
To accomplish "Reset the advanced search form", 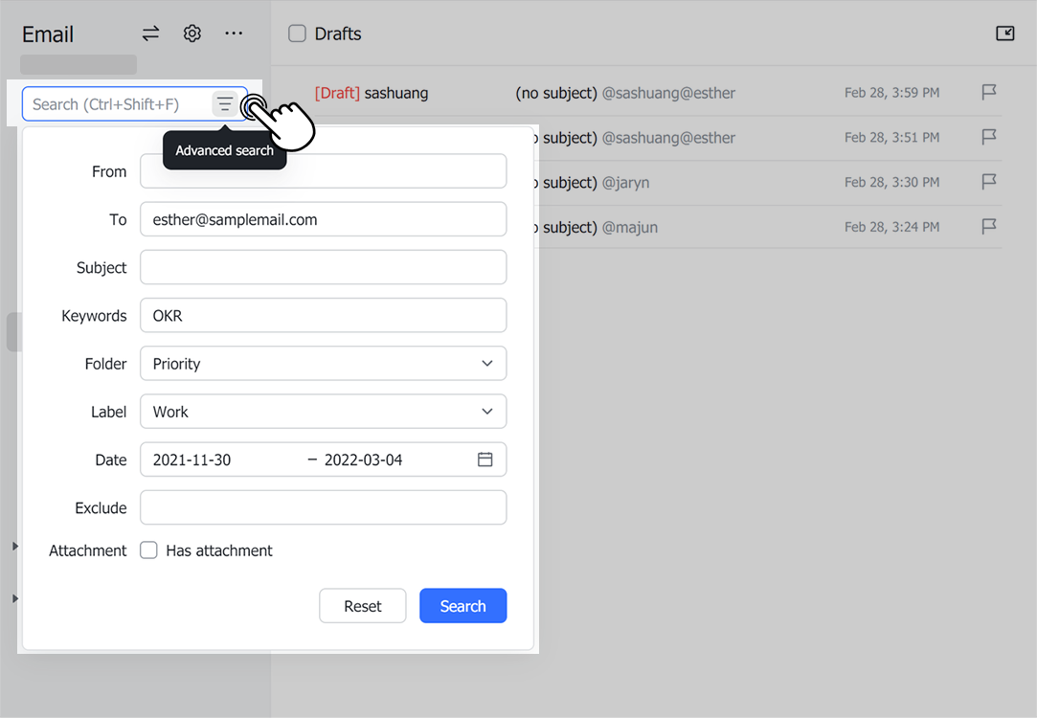I will point(362,605).
